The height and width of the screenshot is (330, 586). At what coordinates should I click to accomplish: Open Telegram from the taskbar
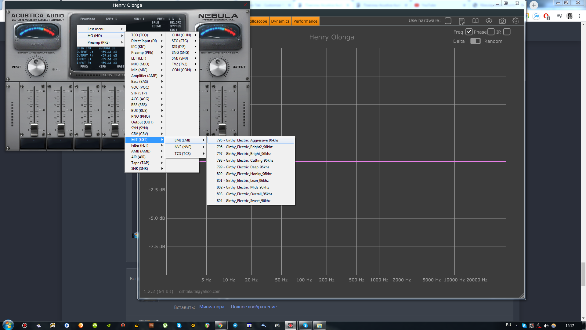(235, 325)
